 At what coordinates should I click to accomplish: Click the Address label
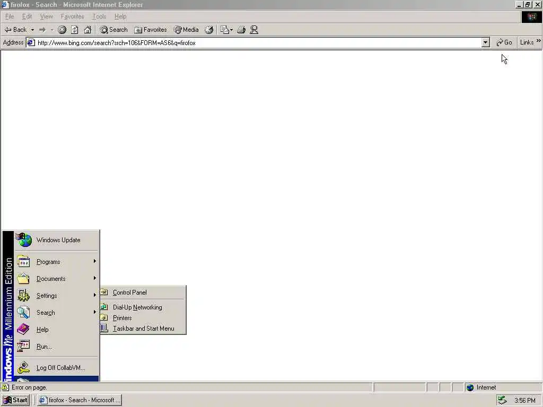13,42
